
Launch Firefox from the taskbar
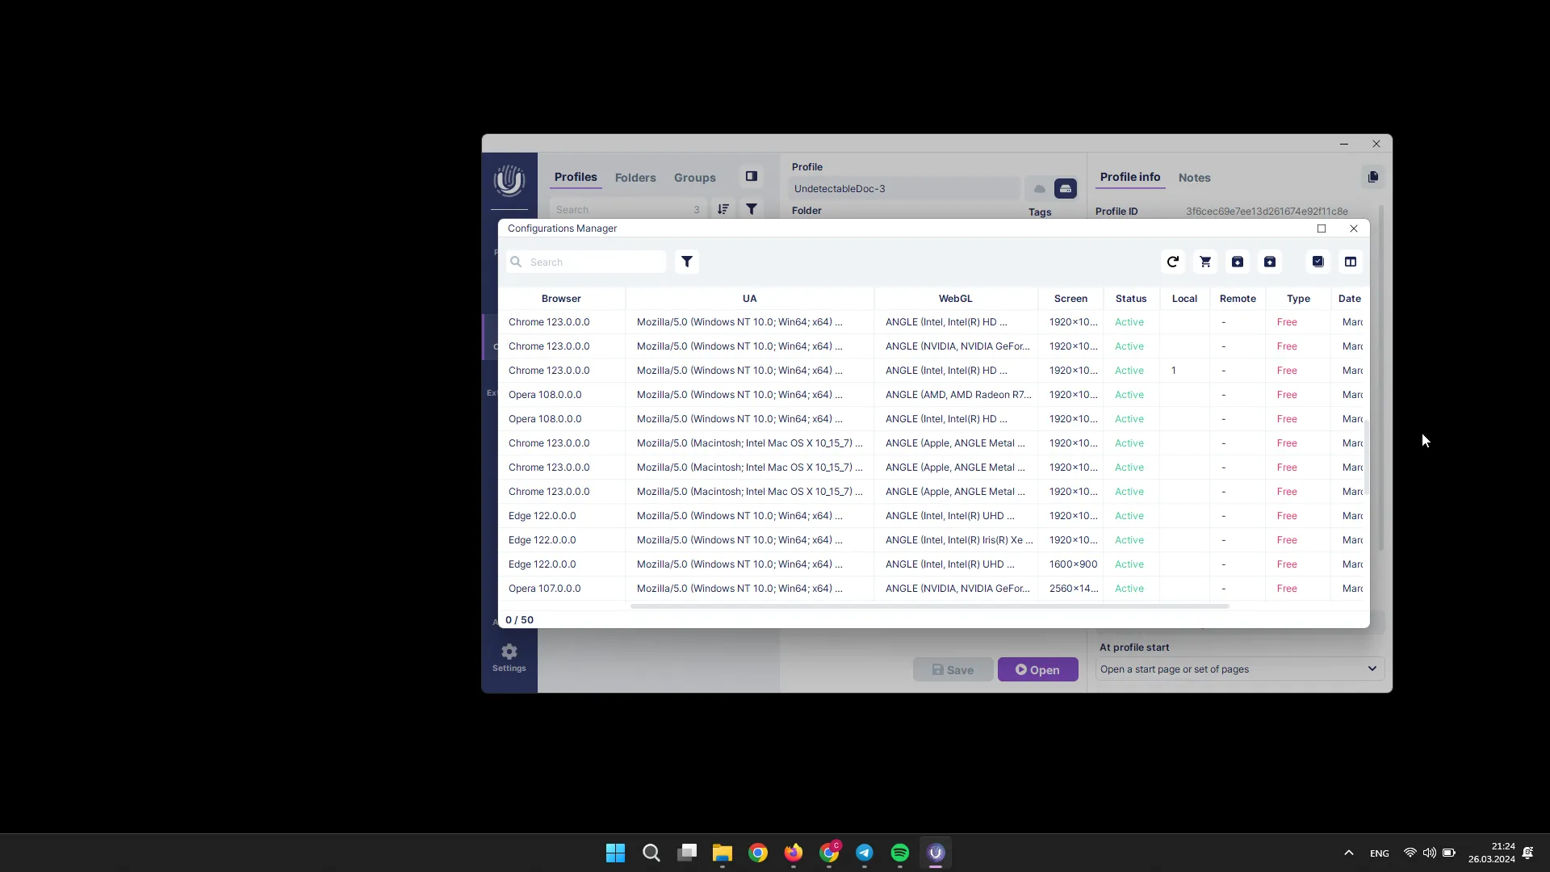click(794, 853)
